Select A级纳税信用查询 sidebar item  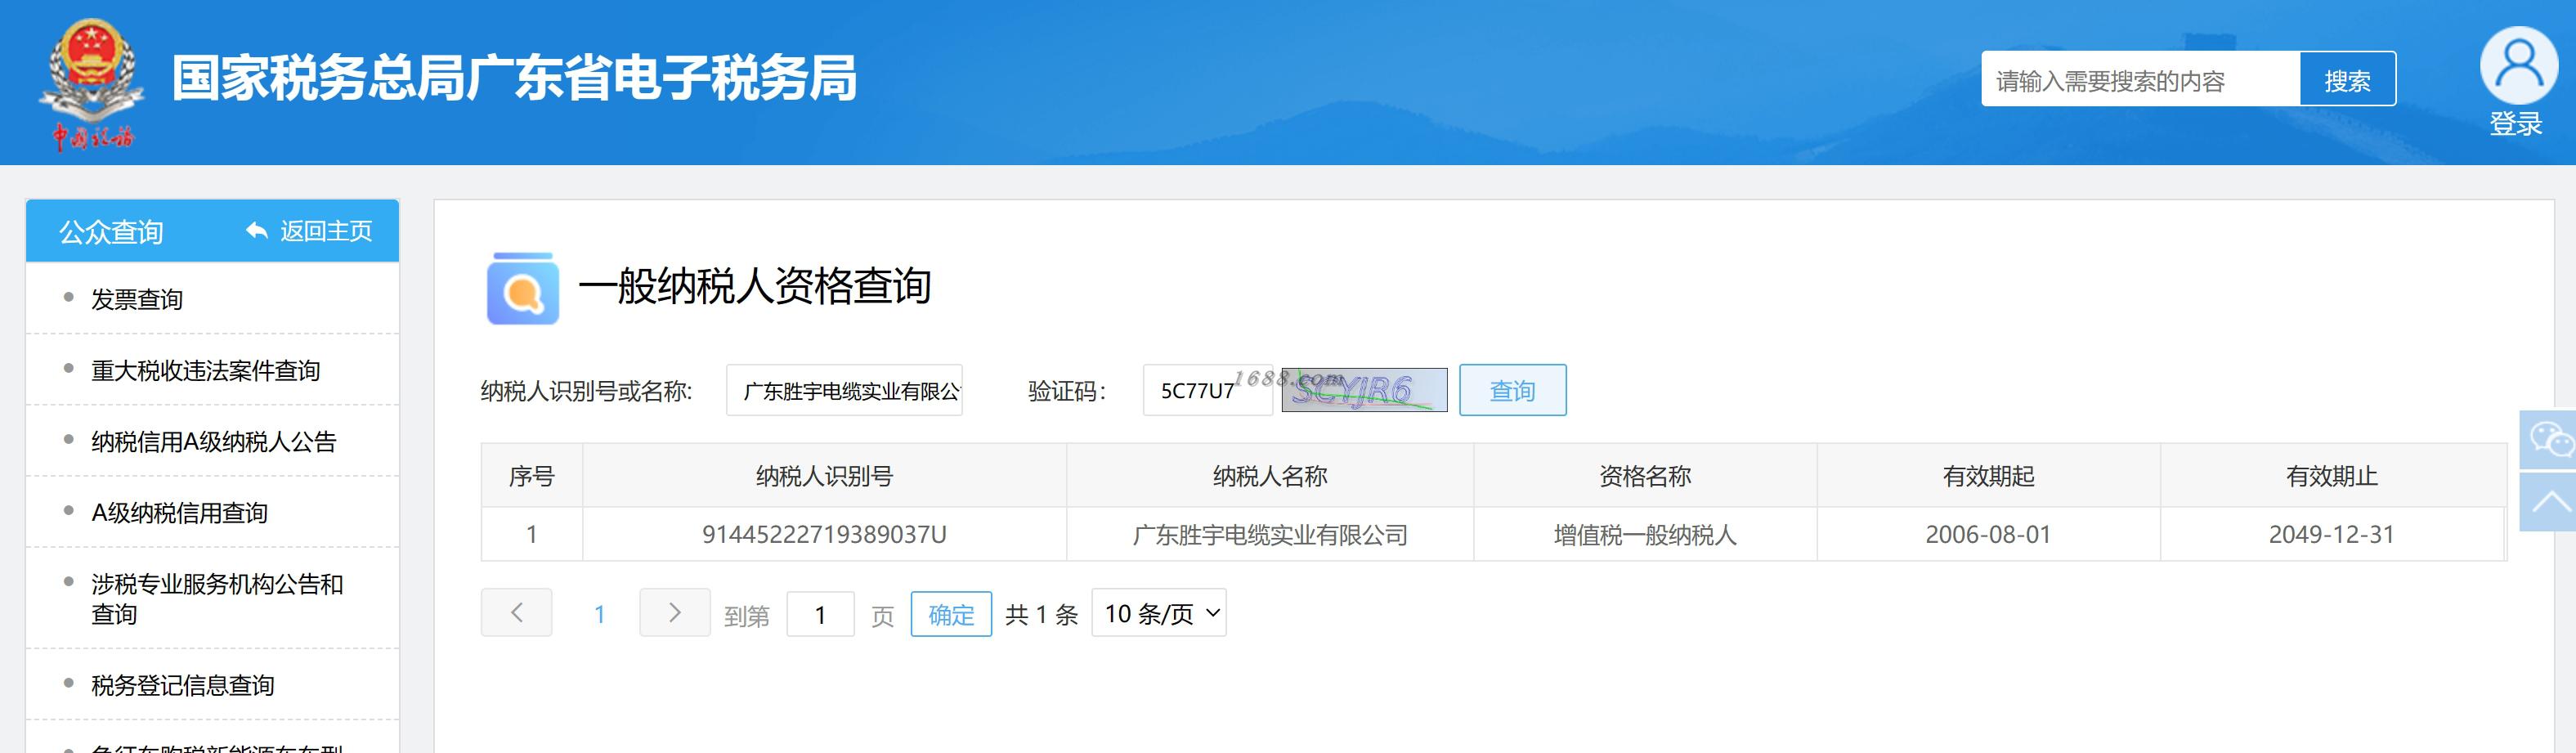(180, 512)
